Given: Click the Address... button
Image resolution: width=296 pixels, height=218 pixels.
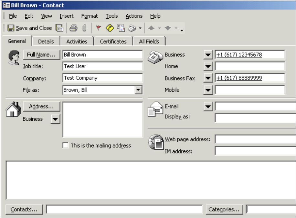Looking at the screenshot, I should pos(41,107).
